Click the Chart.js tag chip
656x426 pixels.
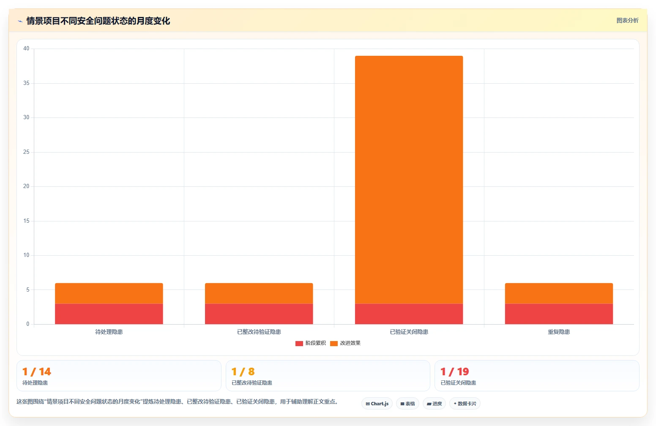click(x=377, y=404)
